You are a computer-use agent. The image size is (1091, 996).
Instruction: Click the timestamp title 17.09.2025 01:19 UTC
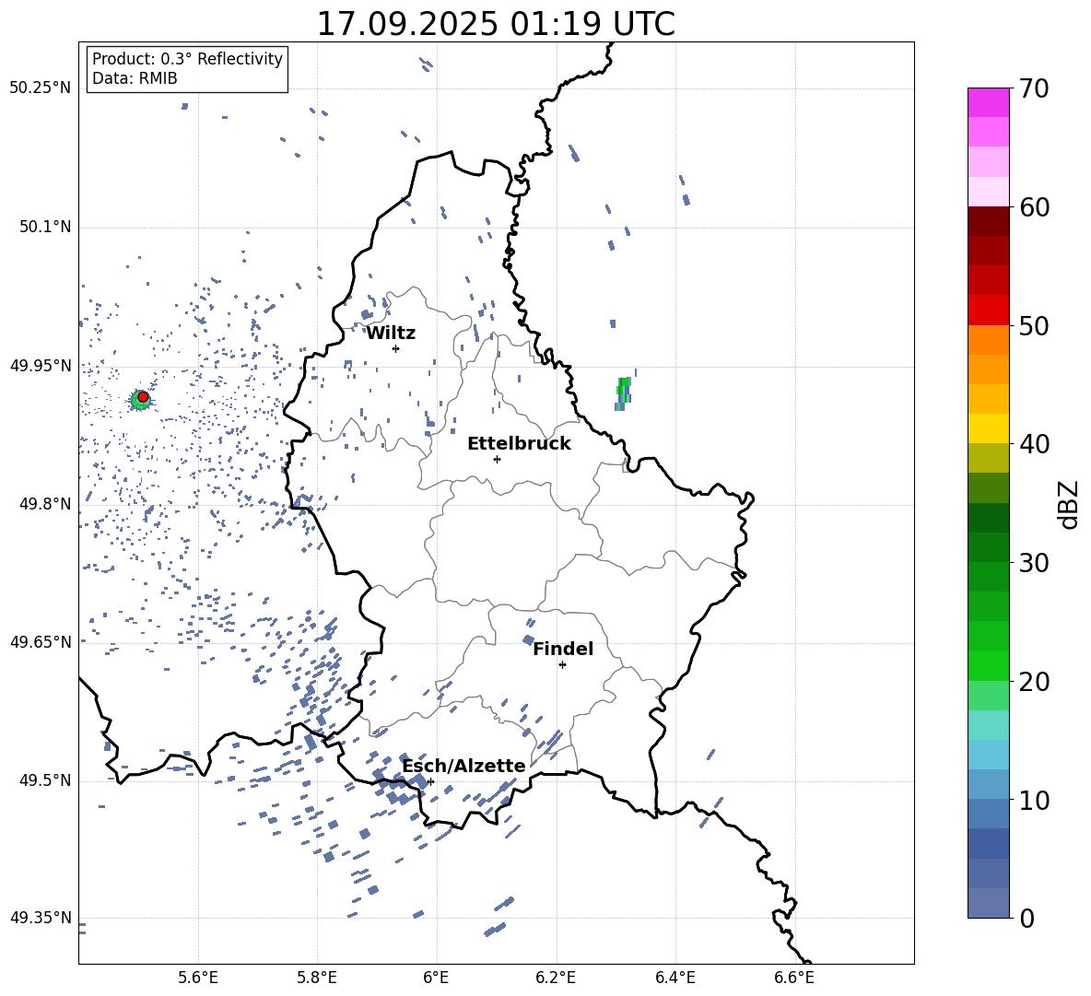[496, 24]
